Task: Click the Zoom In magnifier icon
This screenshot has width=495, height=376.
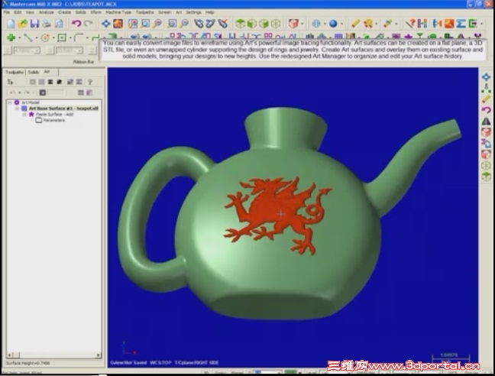Action: click(x=157, y=24)
